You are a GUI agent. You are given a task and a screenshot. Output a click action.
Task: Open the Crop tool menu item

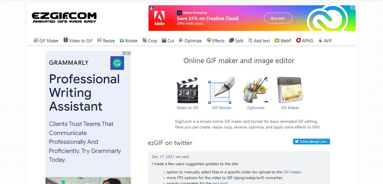150,41
